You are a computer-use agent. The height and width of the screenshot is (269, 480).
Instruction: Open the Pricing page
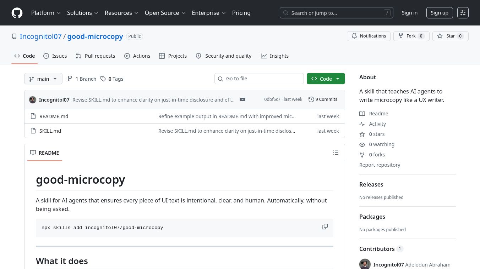click(x=241, y=13)
